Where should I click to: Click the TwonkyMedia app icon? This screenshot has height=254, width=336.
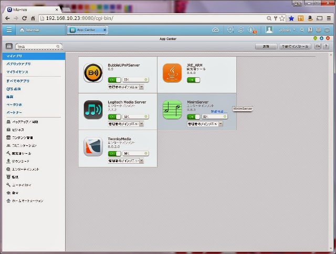pyautogui.click(x=93, y=146)
